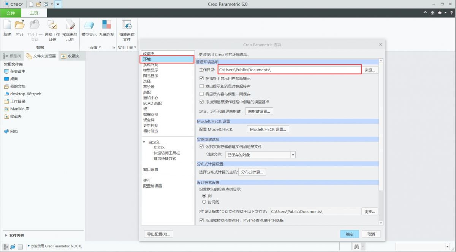Click 分布式计算... button
456x252 pixels.
click(252, 172)
